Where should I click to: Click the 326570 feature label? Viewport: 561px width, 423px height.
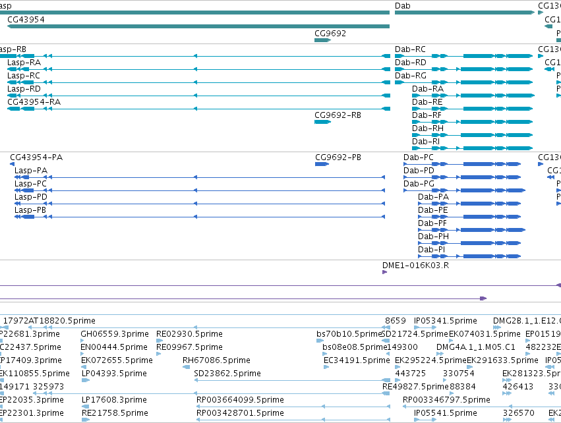[x=519, y=413]
